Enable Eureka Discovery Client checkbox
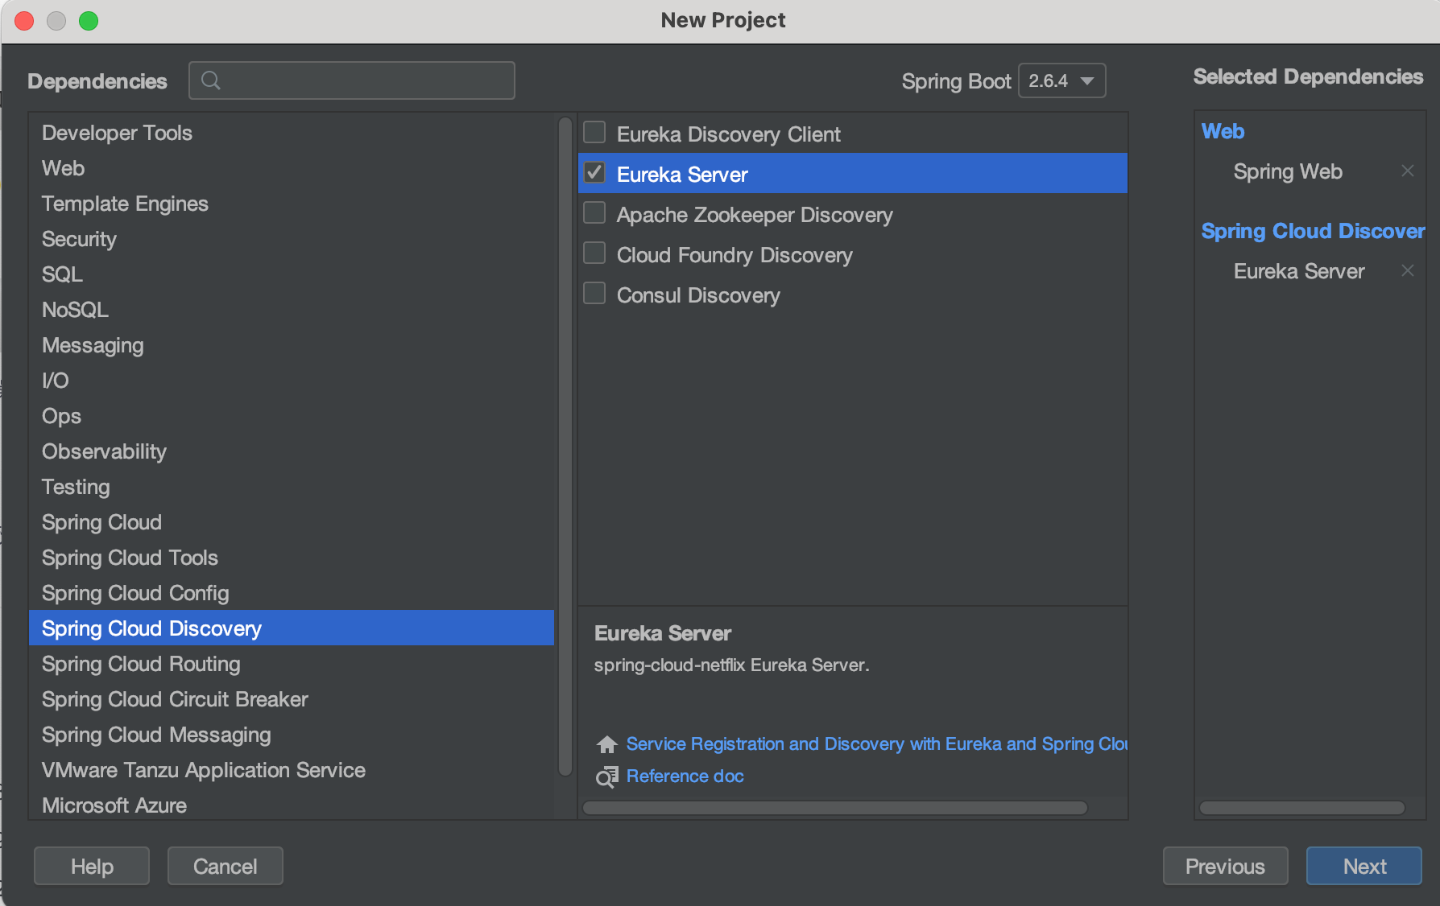Viewport: 1440px width, 906px height. tap(594, 133)
